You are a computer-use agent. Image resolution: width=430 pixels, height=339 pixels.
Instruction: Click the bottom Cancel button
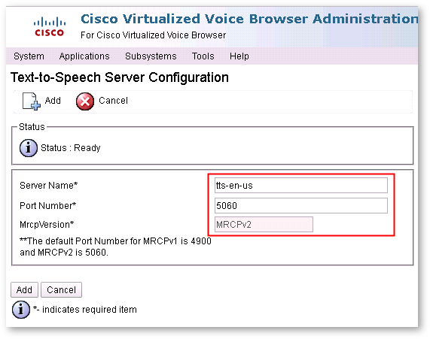pyautogui.click(x=62, y=289)
